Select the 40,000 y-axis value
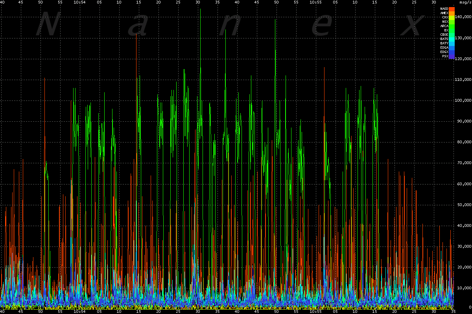 (465, 225)
